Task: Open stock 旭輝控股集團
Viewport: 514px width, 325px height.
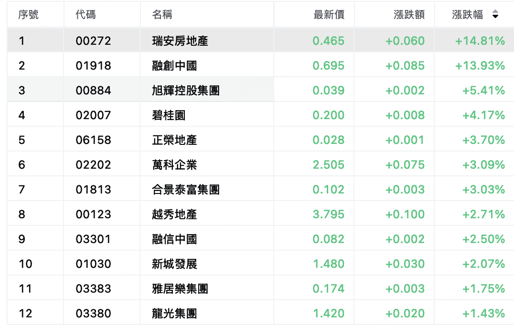Action: click(185, 91)
